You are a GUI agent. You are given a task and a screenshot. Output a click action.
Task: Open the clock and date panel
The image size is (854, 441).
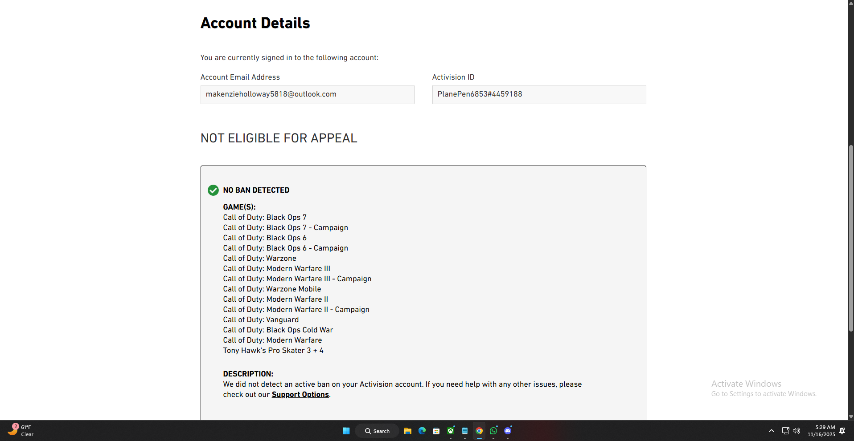[x=821, y=431]
